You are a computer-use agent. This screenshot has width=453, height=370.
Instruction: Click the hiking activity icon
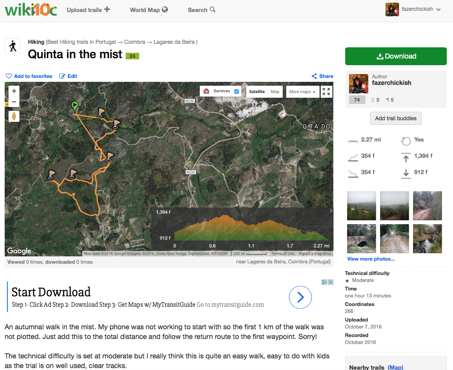(x=12, y=46)
